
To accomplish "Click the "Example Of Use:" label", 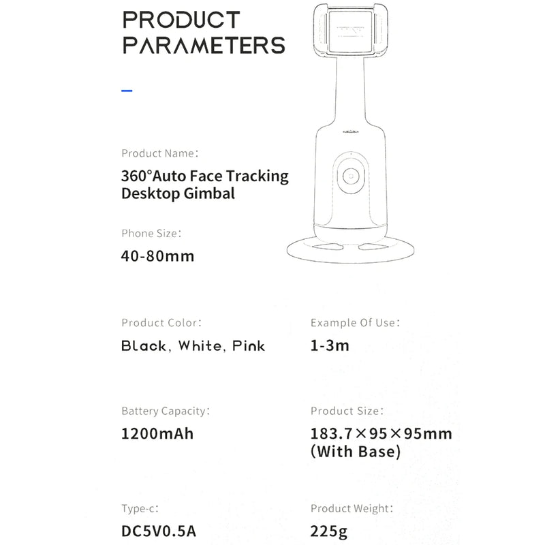I will pos(355,322).
